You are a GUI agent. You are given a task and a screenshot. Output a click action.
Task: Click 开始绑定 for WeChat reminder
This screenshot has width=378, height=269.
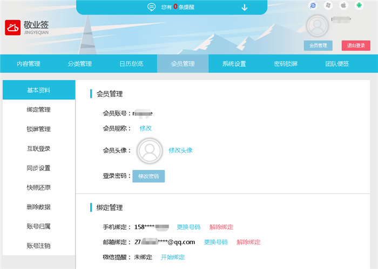pos(173,257)
